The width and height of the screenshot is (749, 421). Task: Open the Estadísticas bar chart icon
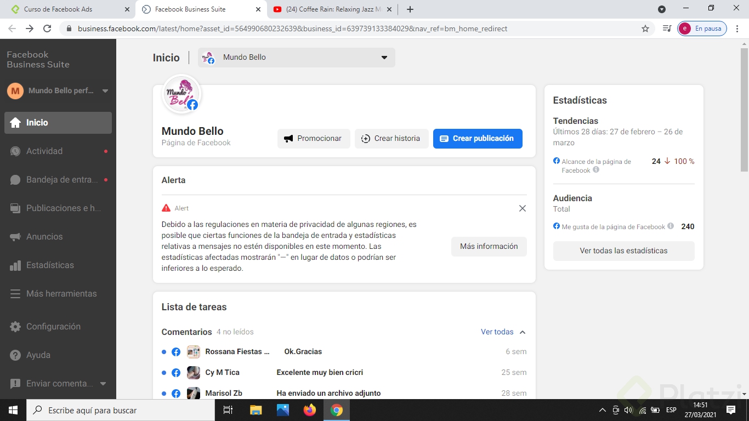[x=14, y=265]
